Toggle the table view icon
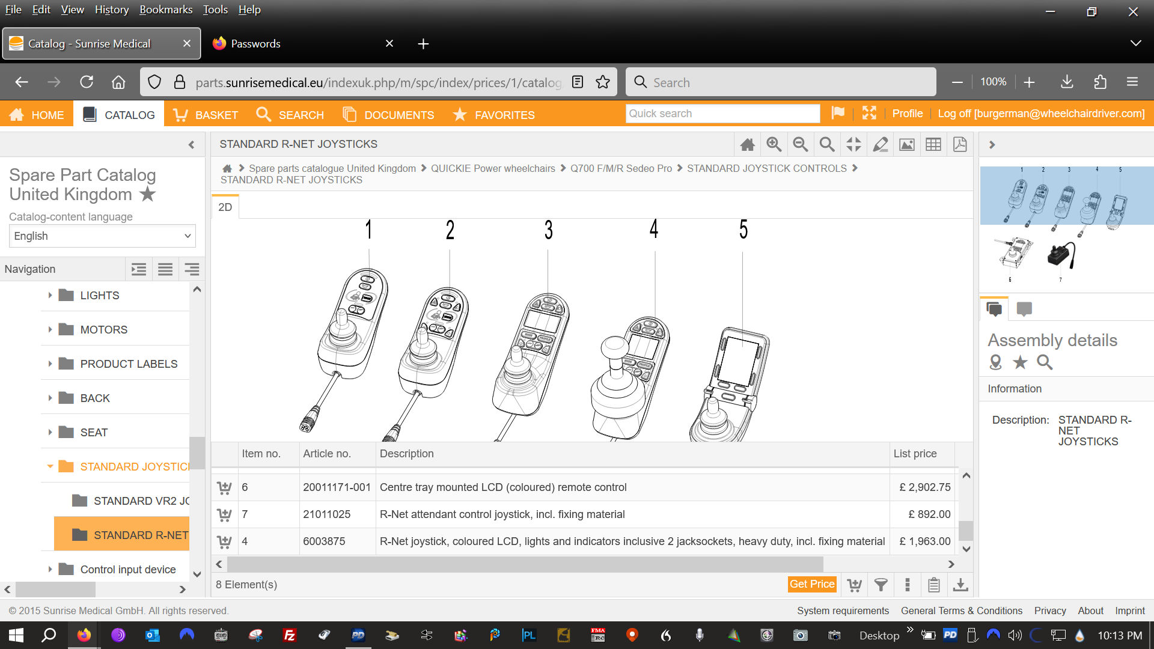Screen dimensions: 1154x649 pos(933,144)
